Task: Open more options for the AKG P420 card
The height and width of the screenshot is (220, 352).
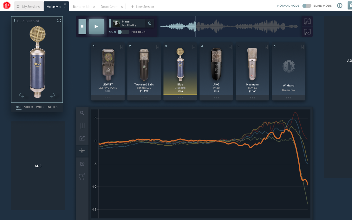Action: click(x=216, y=98)
